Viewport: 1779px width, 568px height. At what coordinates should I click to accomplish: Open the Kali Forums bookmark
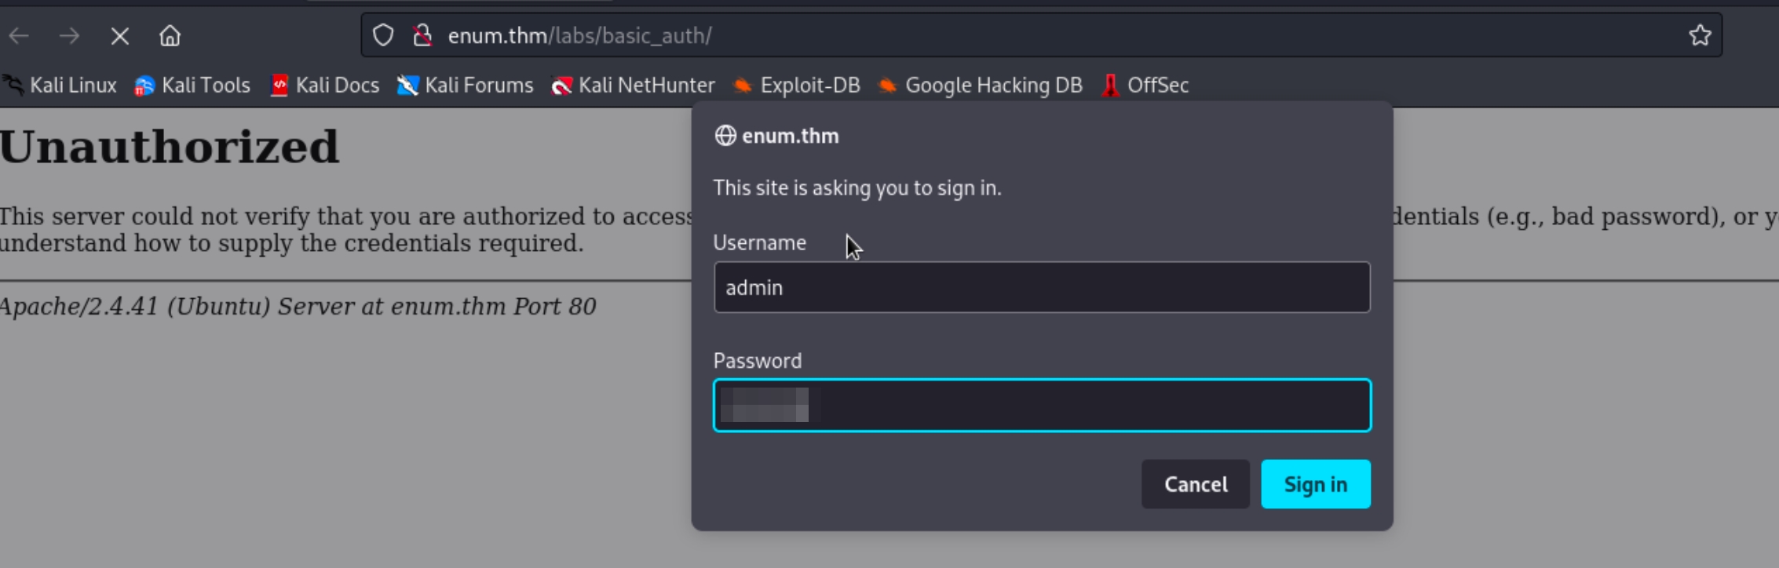click(x=466, y=86)
